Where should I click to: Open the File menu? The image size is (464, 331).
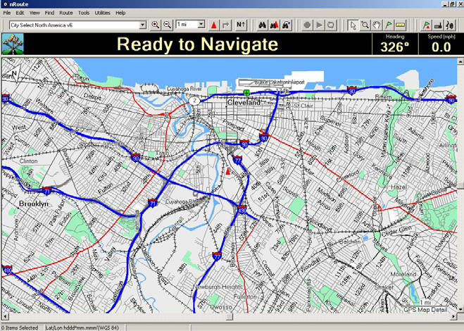(x=7, y=13)
